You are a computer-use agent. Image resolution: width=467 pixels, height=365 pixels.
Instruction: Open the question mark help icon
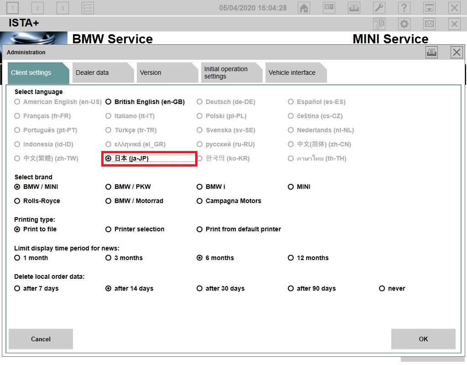404,8
